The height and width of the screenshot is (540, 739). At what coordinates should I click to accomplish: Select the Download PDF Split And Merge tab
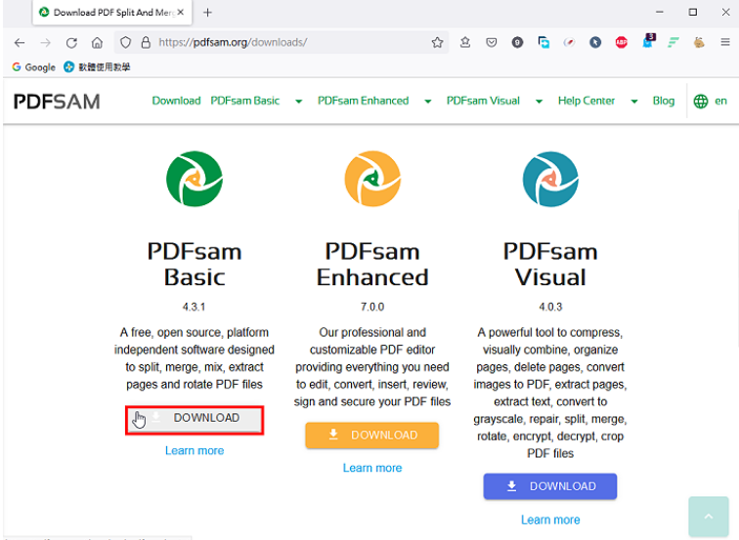point(112,13)
